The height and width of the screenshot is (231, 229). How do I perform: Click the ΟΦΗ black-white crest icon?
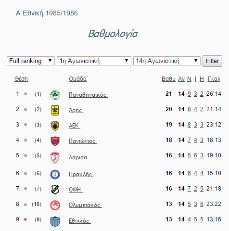(55, 190)
